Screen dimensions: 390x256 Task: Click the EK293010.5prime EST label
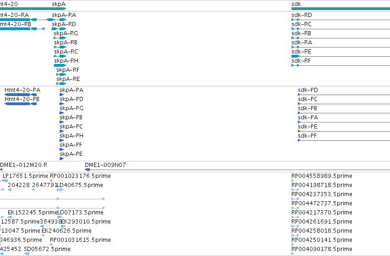(x=86, y=222)
